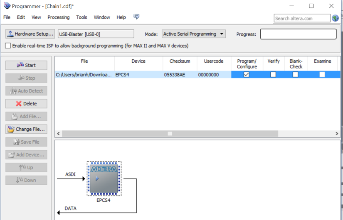
Task: Click the Add Device button
Action: tap(26, 155)
